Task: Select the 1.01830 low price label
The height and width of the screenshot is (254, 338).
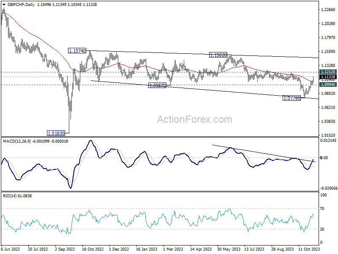Action: 56,133
